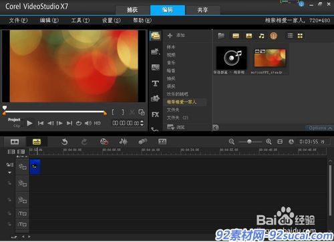Toggle the Repeat playback button
The image size is (334, 242).
79,123
